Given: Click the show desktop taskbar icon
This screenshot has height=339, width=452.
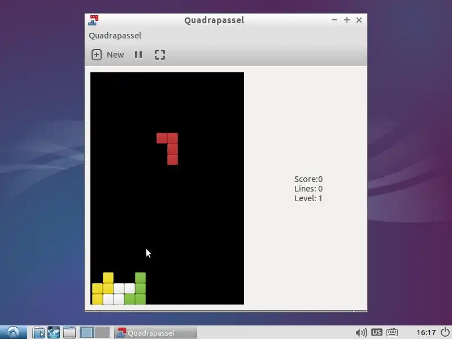Looking at the screenshot, I should pos(69,332).
